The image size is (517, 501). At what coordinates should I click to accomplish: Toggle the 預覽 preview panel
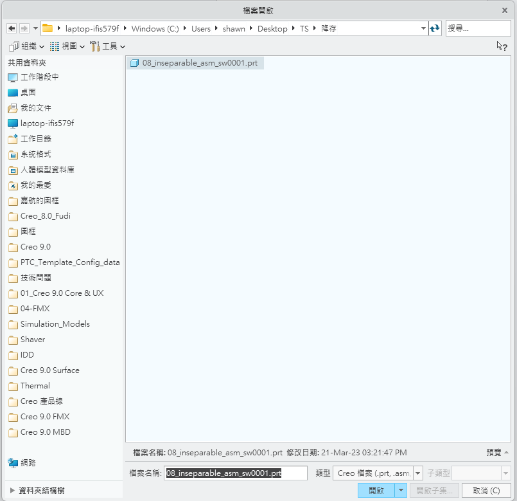(x=497, y=453)
